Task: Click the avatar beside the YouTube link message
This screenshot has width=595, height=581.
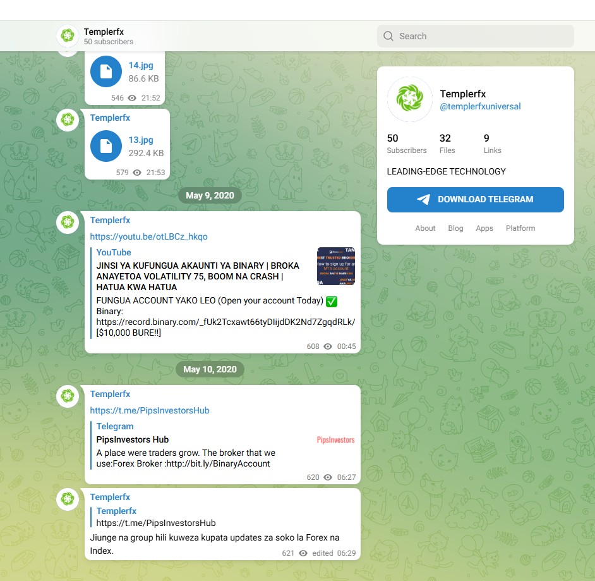Action: coord(68,222)
